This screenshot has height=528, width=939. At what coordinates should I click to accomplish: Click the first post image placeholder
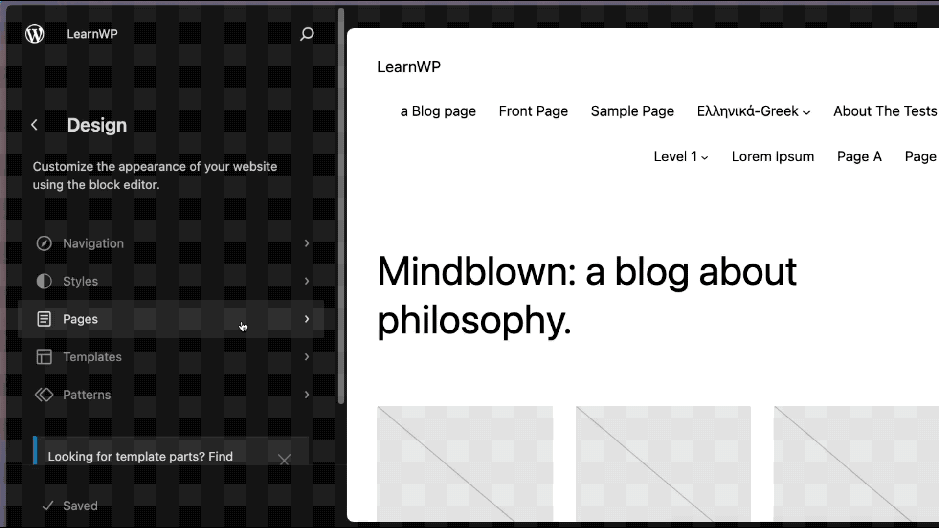(x=465, y=463)
